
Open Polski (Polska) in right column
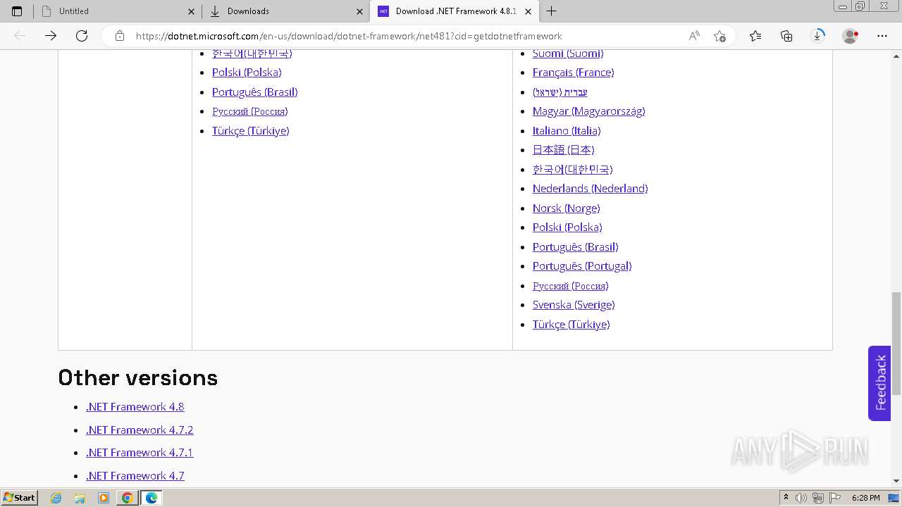567,227
